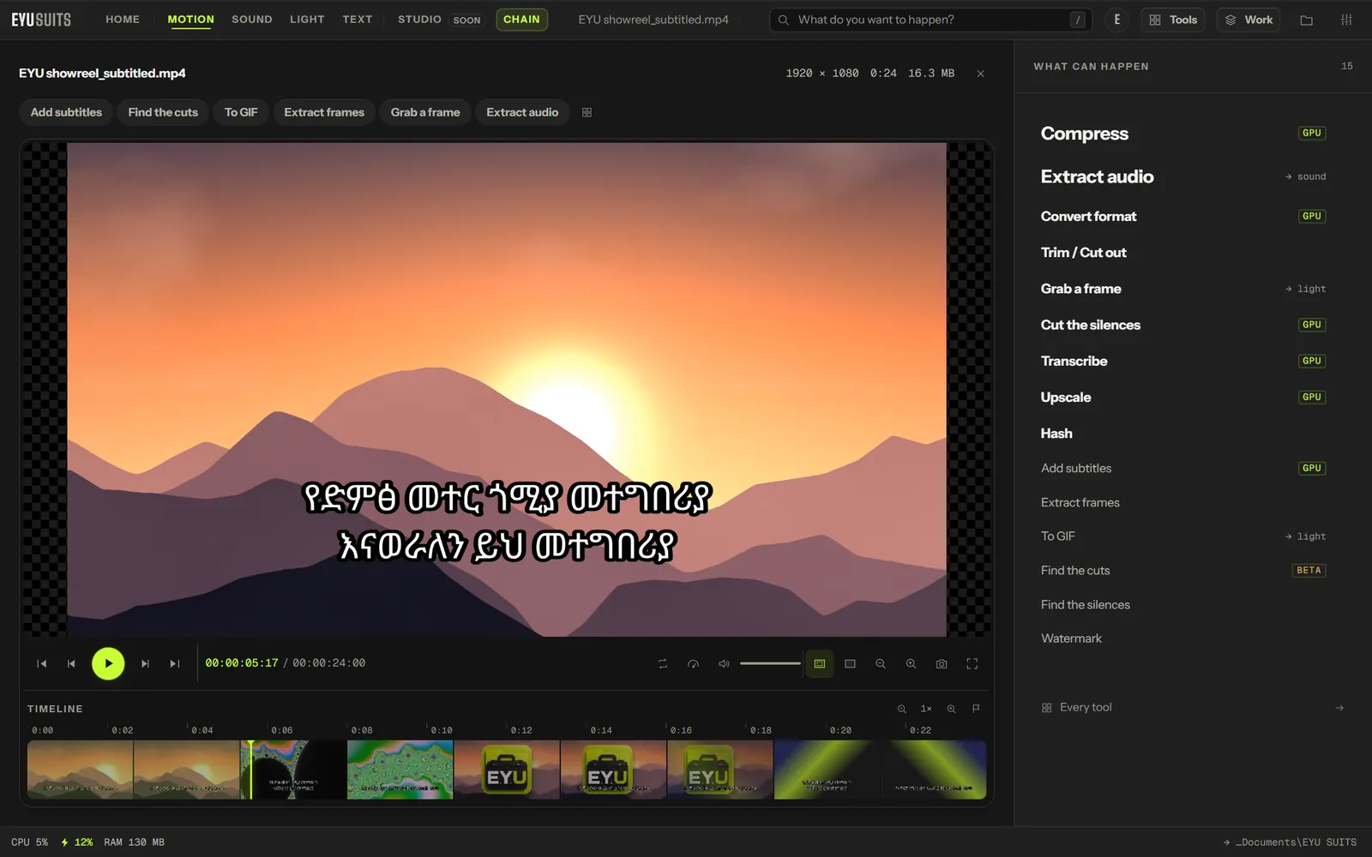Screen dimensions: 1372x857
Task: Click the CHAIN button
Action: (x=521, y=19)
